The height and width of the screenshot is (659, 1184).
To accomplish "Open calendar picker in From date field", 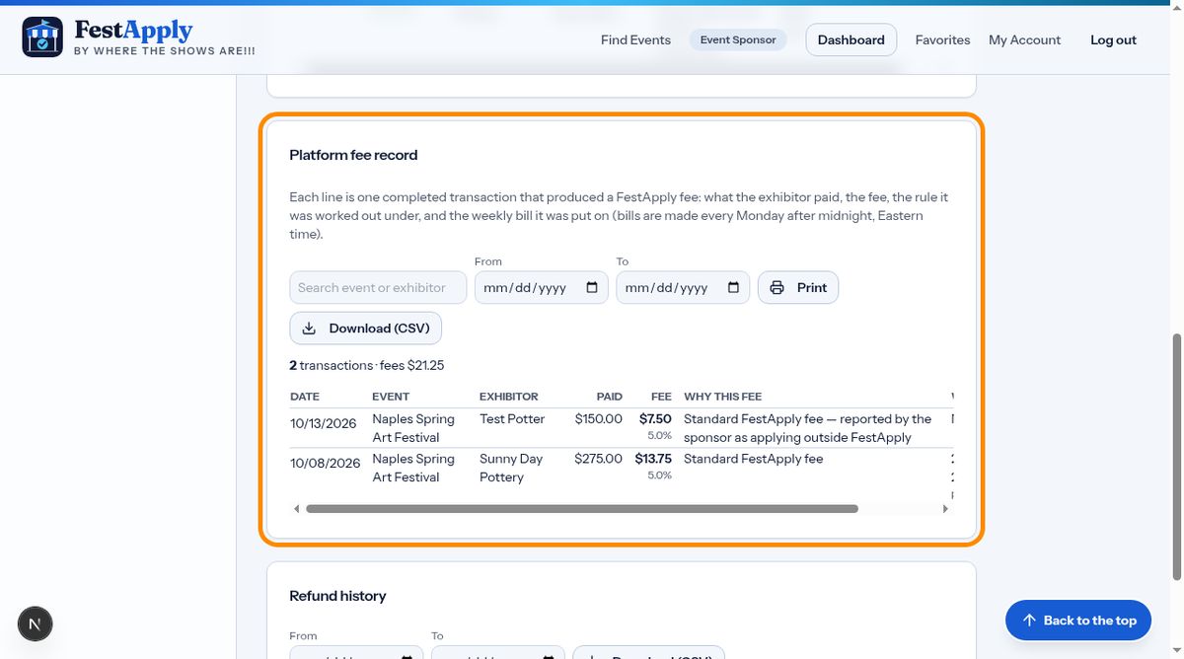I will click(592, 288).
